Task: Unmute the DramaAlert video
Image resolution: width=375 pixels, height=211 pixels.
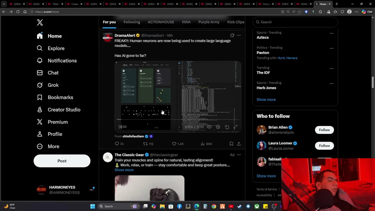Action: click(x=209, y=127)
